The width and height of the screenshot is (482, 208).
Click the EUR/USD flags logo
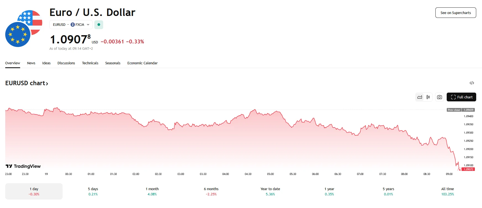[x=24, y=29]
